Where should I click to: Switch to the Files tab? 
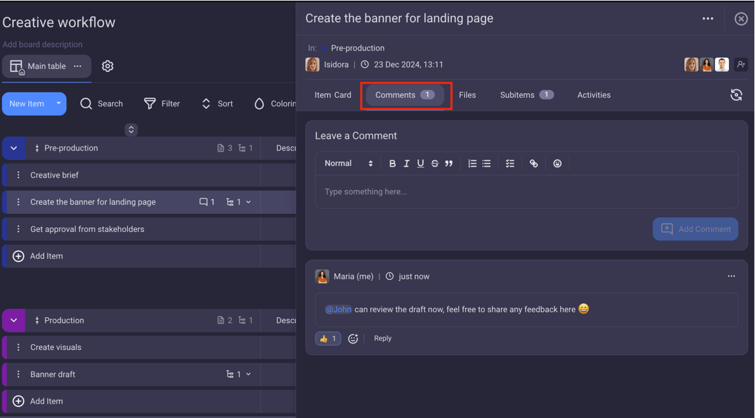coord(467,95)
